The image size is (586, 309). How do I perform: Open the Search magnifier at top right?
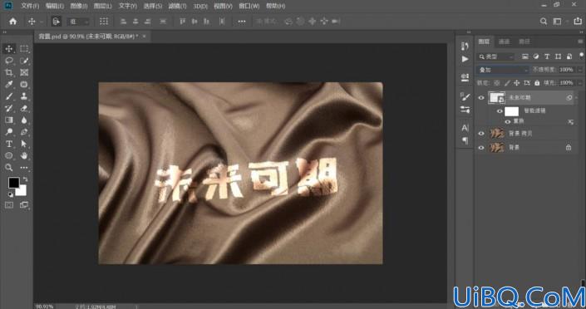(x=544, y=22)
